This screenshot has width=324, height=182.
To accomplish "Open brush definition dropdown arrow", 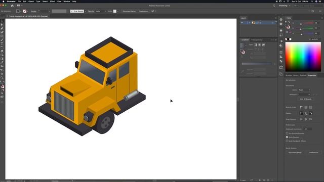I will (85, 11).
